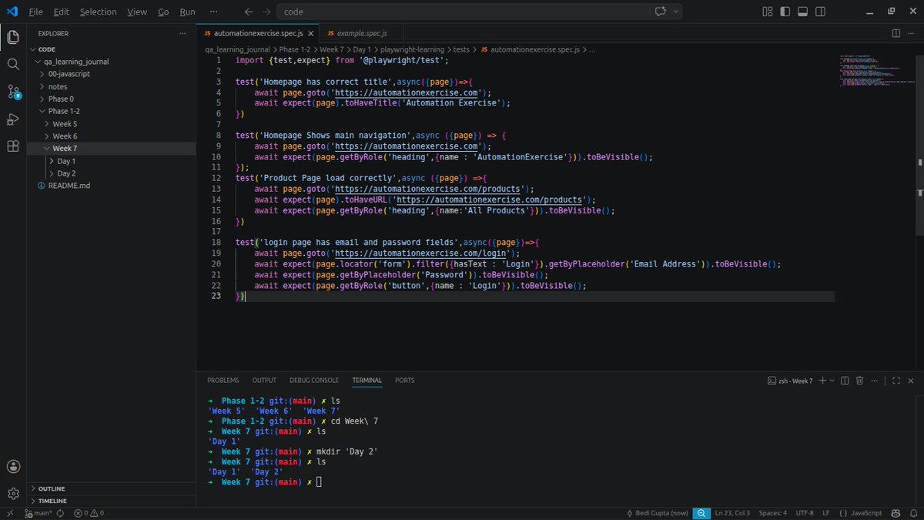
Task: Kill the terminal with trash icon
Action: pyautogui.click(x=860, y=381)
